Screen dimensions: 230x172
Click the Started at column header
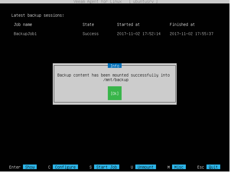tap(128, 24)
